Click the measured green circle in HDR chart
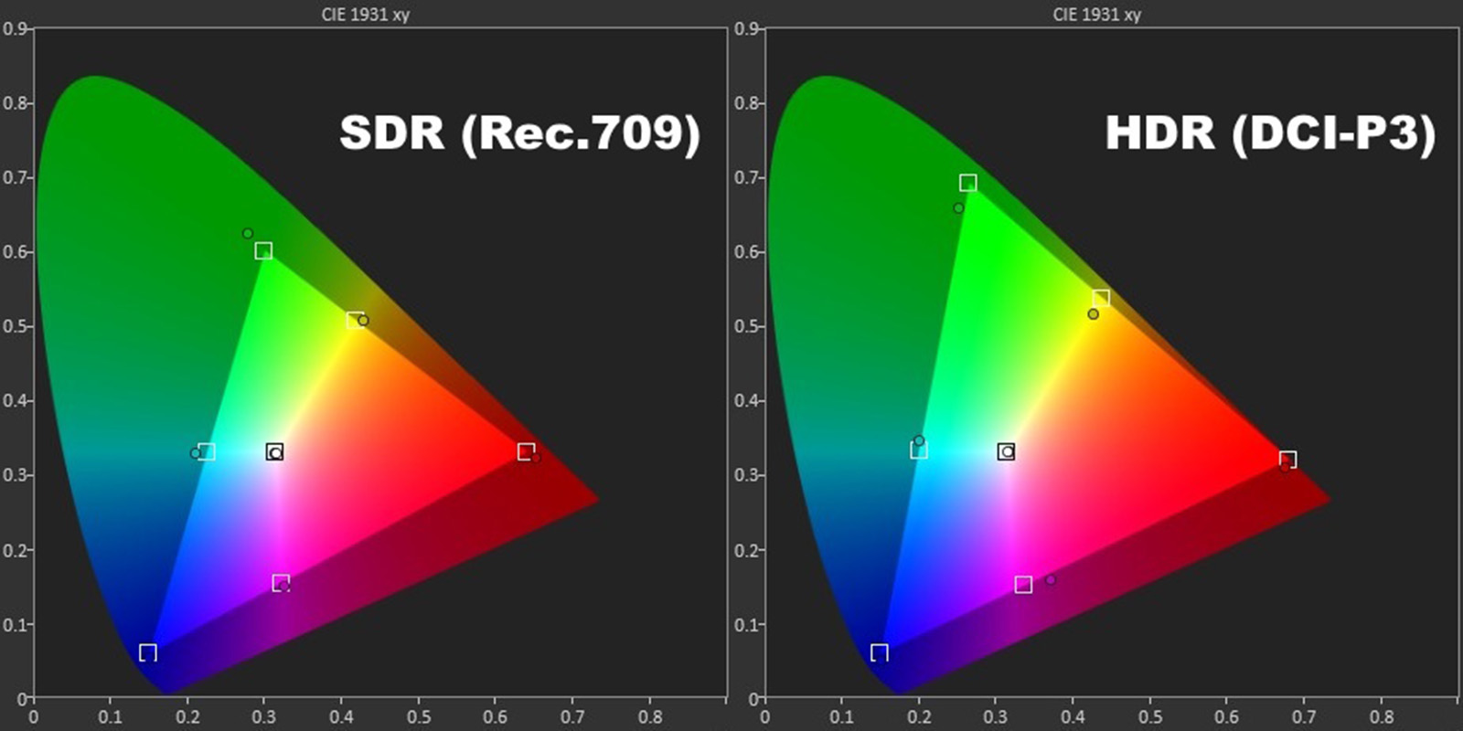Image resolution: width=1463 pixels, height=731 pixels. (x=958, y=208)
